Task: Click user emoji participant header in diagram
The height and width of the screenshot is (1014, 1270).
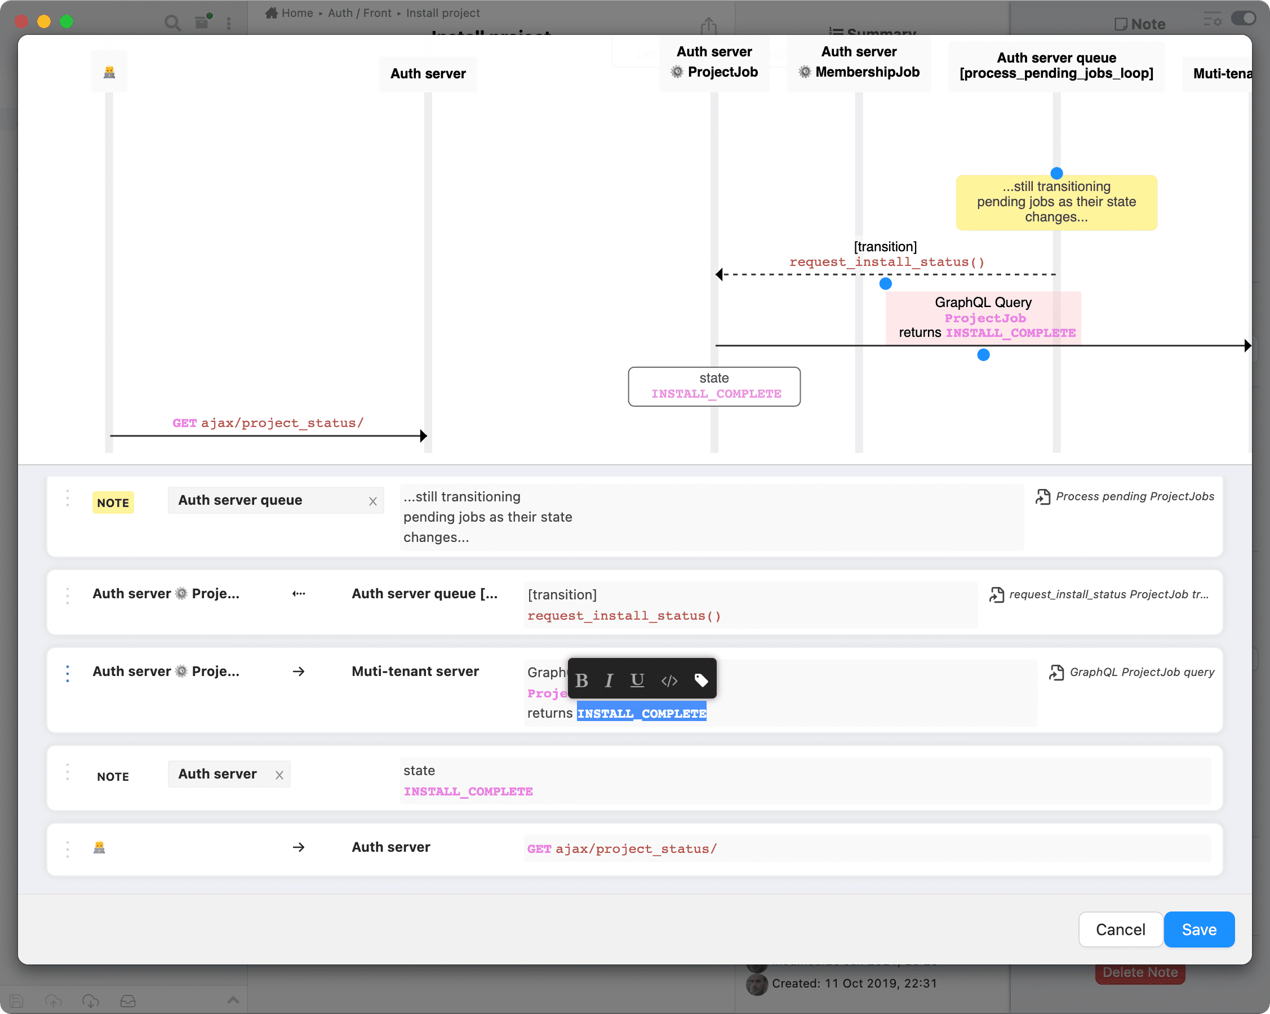Action: (109, 72)
